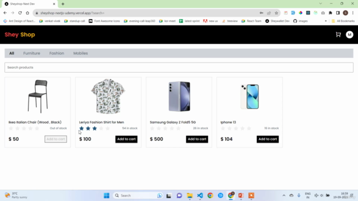358x201 pixels.
Task: Open the Ant Design of React bookmark
Action: click(20, 21)
